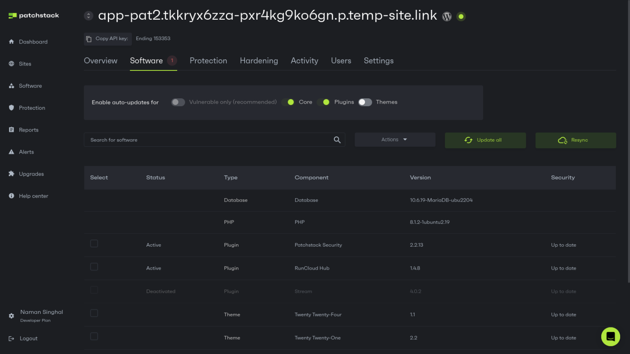
Task: Click the Upgrades plugin icon in sidebar
Action: click(12, 174)
